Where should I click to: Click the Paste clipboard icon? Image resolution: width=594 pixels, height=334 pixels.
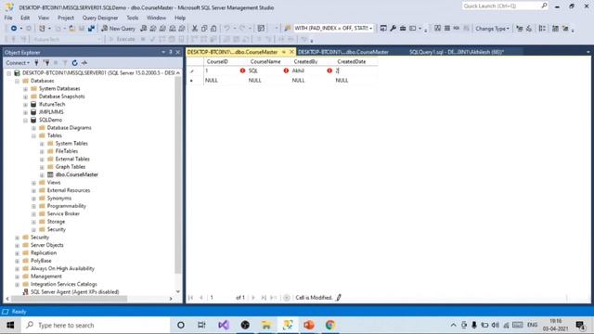[x=213, y=29]
